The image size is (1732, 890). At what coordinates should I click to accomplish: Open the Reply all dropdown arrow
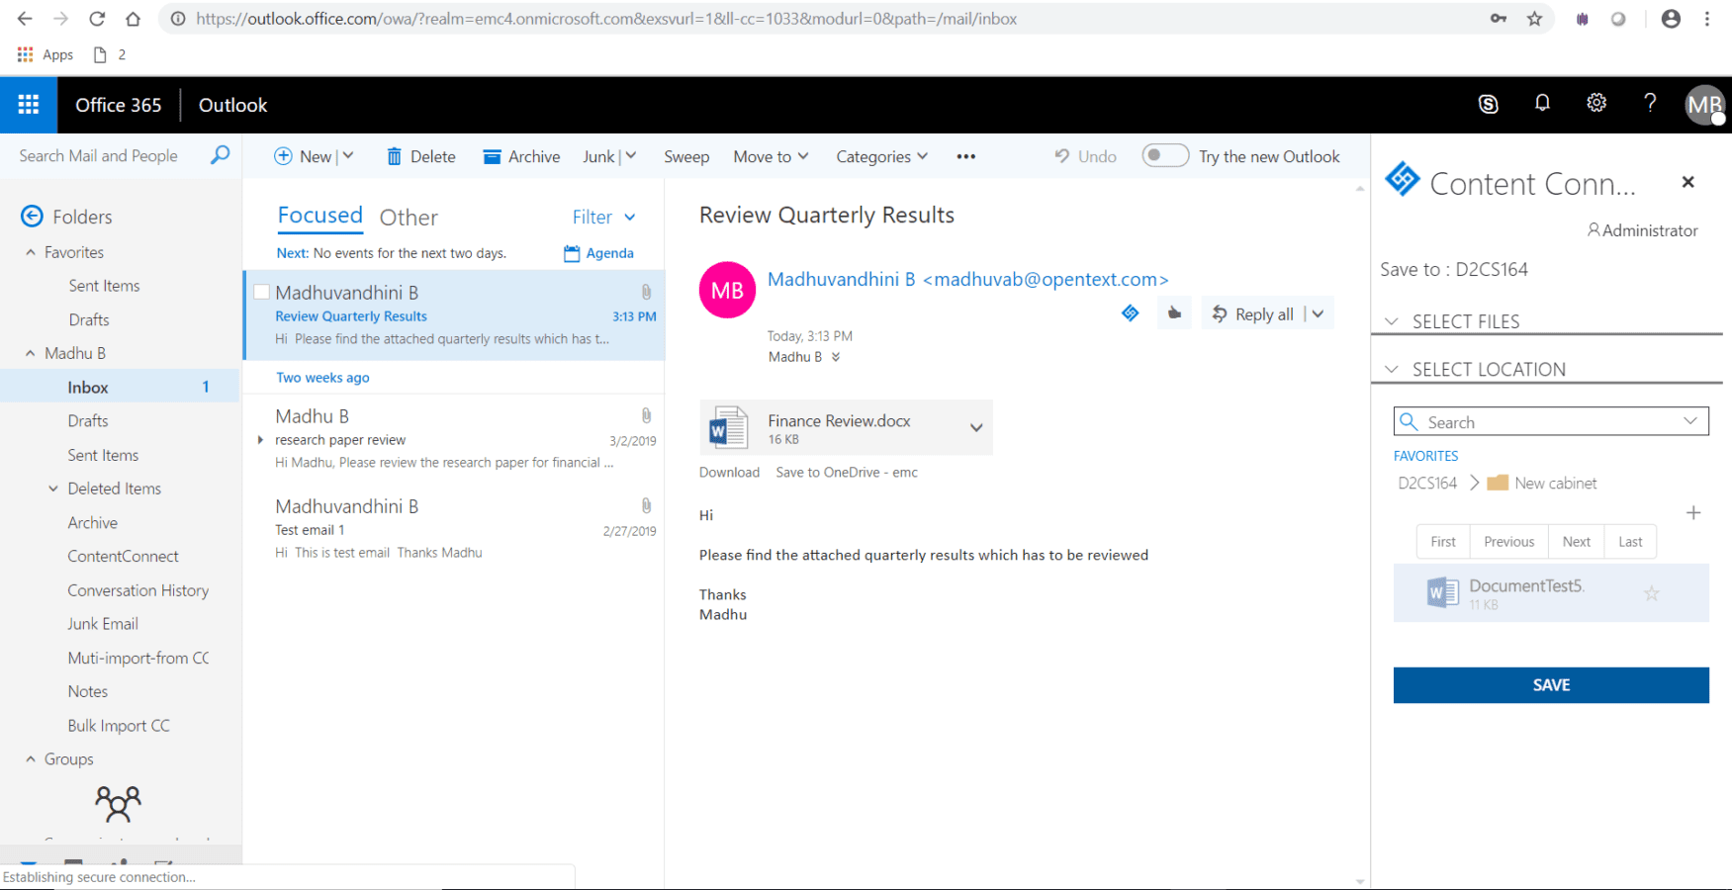click(1318, 312)
